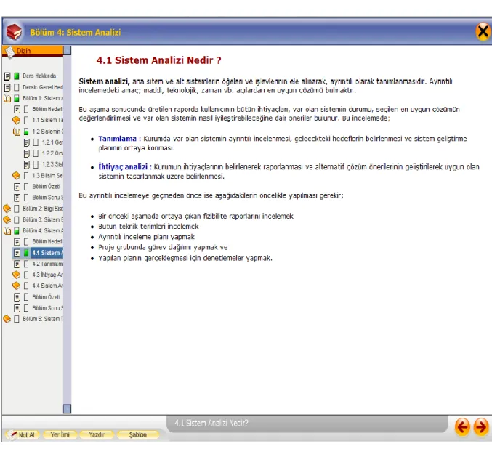Click the Şablon button
The height and width of the screenshot is (449, 492).
pyautogui.click(x=138, y=434)
